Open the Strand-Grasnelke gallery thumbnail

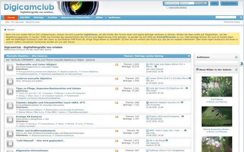point(217,116)
